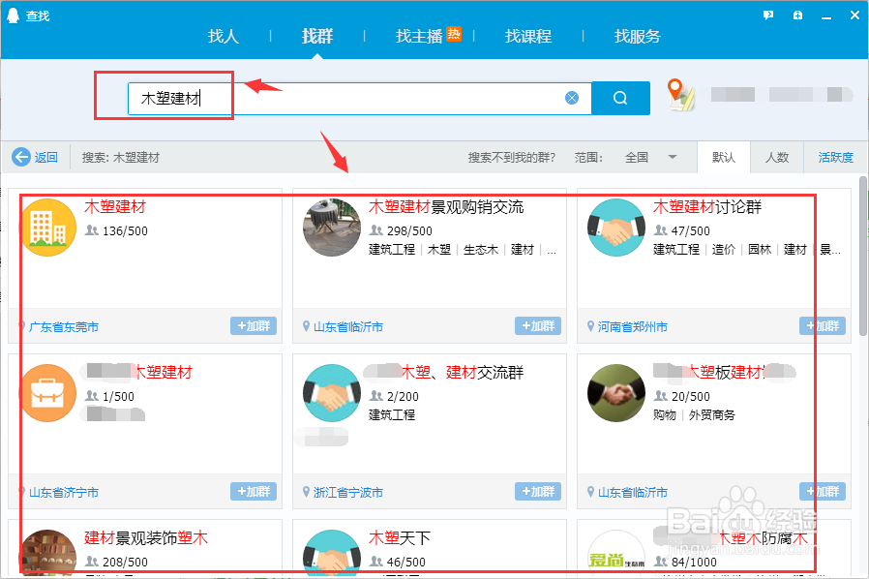Click +加群 for the 浙江省宁波市 group
This screenshot has width=869, height=579.
(x=538, y=491)
